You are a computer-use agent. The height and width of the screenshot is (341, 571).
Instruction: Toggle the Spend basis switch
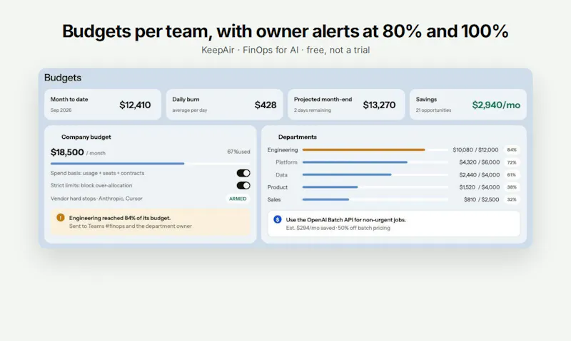click(243, 173)
